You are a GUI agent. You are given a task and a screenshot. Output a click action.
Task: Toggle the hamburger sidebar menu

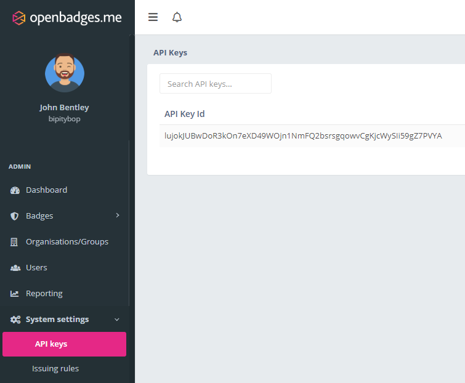tap(153, 17)
